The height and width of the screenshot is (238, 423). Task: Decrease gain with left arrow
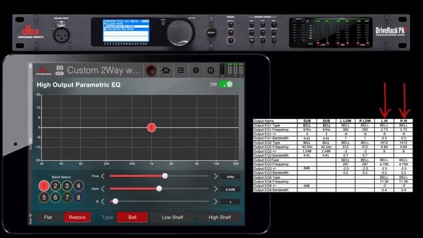[x=103, y=189]
